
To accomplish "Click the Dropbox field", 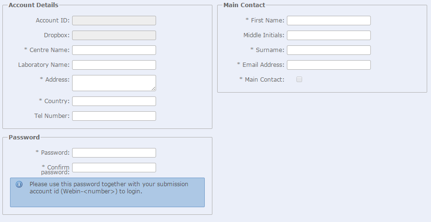I will pos(114,35).
